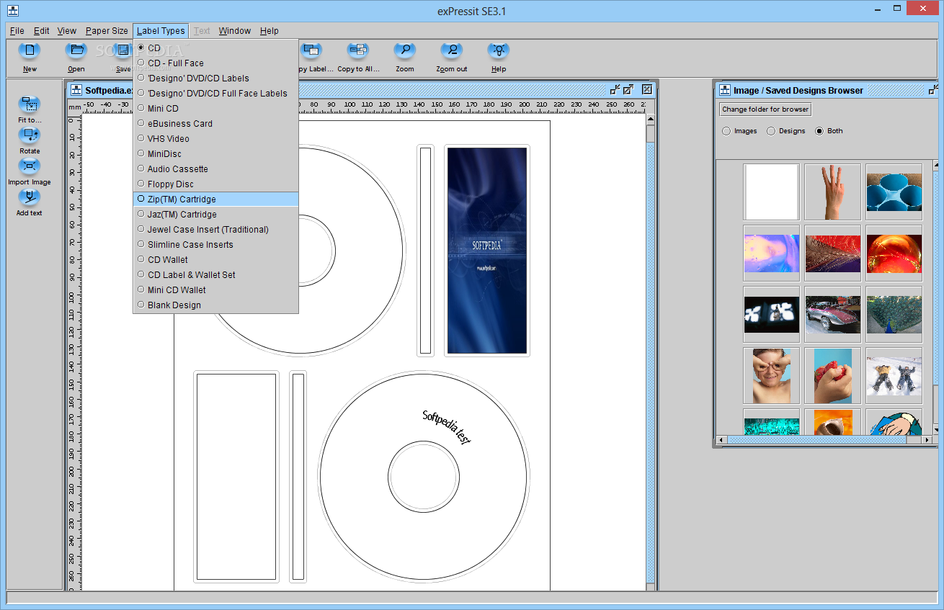944x610 pixels.
Task: Click the Import Image tool icon
Action: tap(30, 166)
